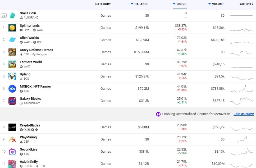Screen dimensions: 256x168
Task: Open the Crazy Defense Heroes link
Action: point(36,50)
